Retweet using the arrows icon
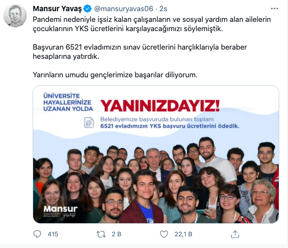The height and width of the screenshot is (248, 288). (x=101, y=234)
